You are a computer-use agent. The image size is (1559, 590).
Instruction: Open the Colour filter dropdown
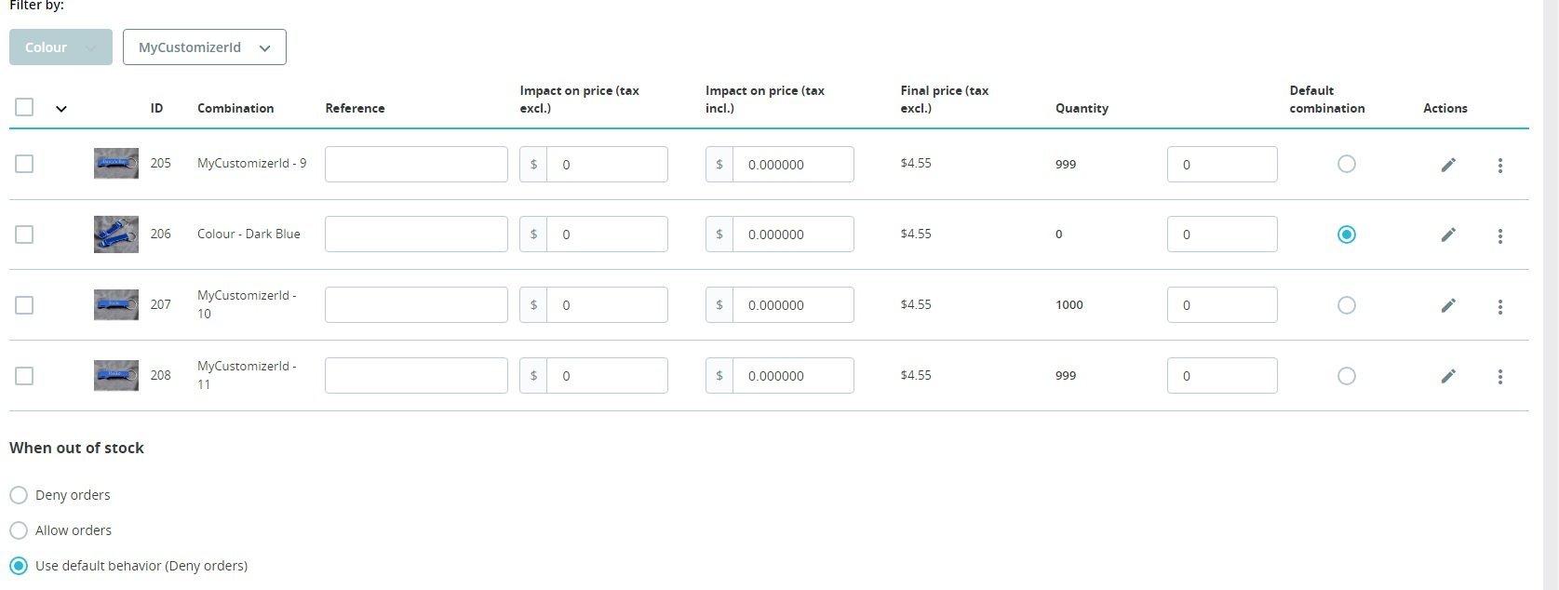(x=60, y=47)
